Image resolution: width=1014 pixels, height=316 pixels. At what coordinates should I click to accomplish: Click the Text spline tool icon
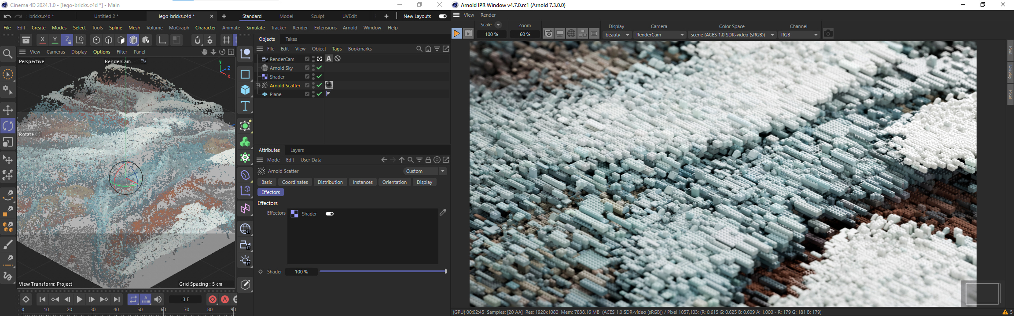245,106
